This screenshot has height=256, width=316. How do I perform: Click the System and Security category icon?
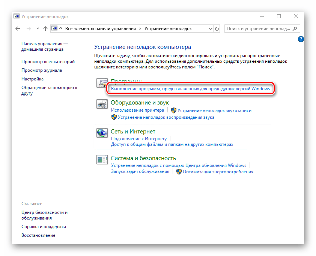click(102, 159)
